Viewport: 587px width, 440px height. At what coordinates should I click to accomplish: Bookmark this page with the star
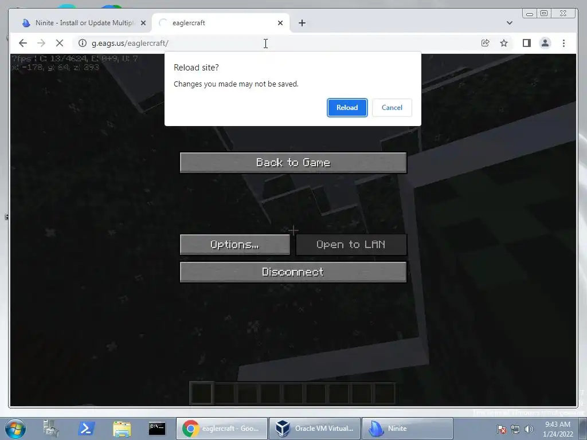click(x=504, y=43)
